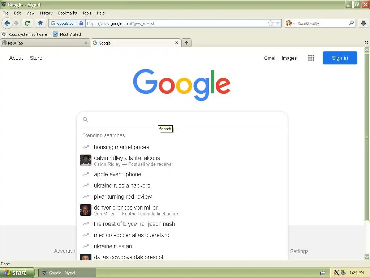Open the Xbox system software bookmark
The height and width of the screenshot is (278, 370).
click(x=26, y=34)
